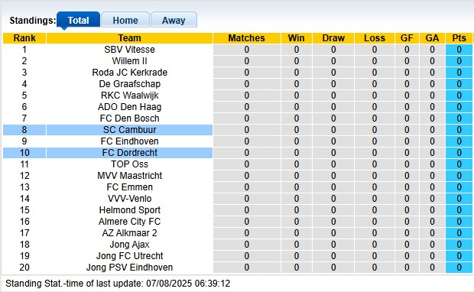
Task: Switch to the Total standings tab
Action: click(x=78, y=20)
